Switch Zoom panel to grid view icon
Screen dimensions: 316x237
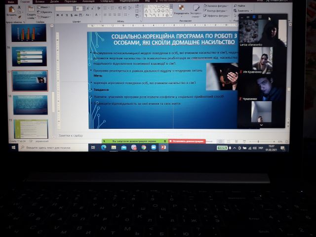[x=260, y=17]
